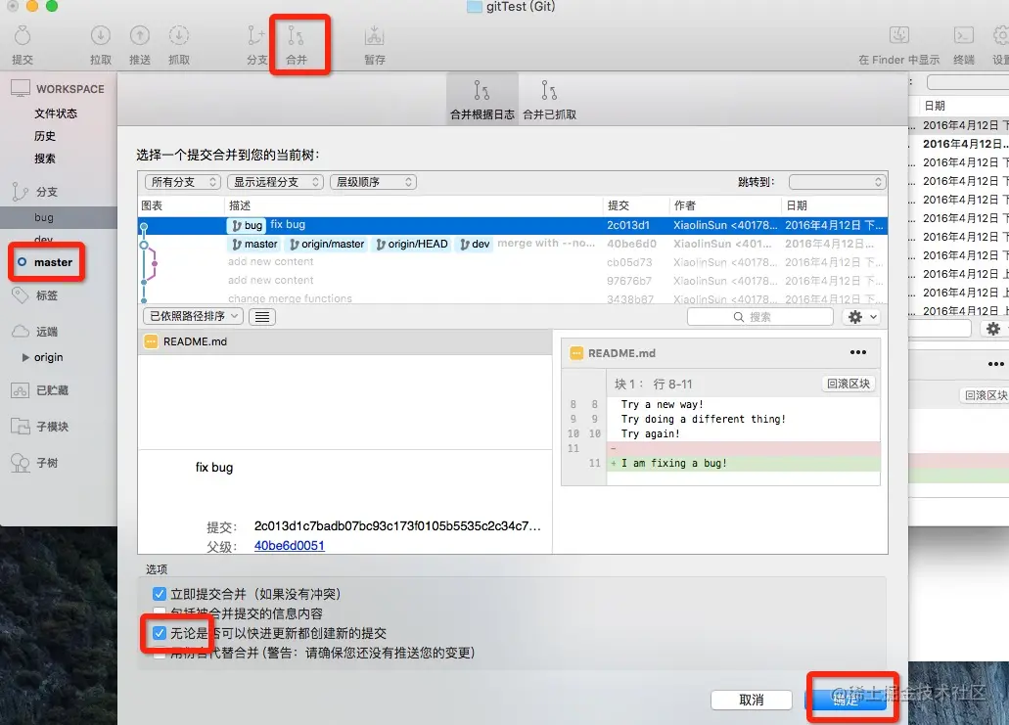The image size is (1009, 725).
Task: Click the 合并 merge toolbar icon
Action: click(x=296, y=36)
